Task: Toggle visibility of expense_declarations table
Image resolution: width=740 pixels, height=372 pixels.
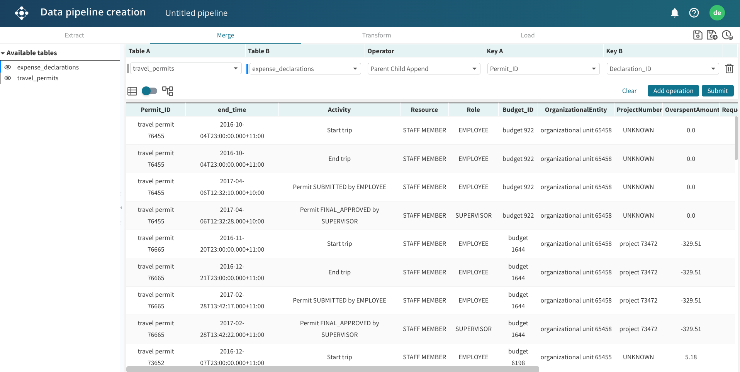Action: [8, 67]
